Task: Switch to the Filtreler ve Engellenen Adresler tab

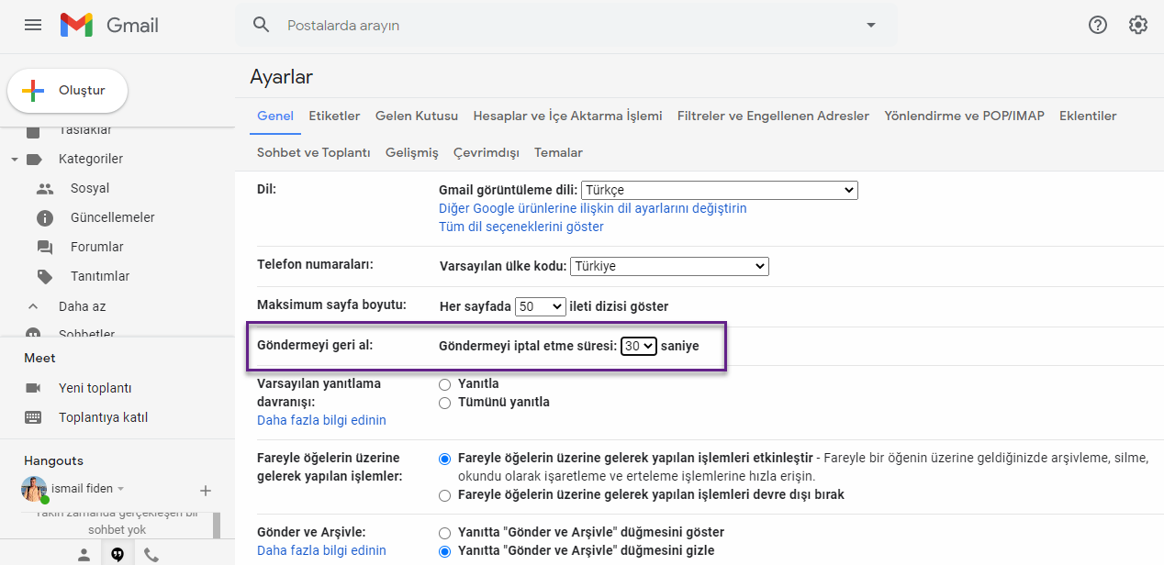Action: 773,116
